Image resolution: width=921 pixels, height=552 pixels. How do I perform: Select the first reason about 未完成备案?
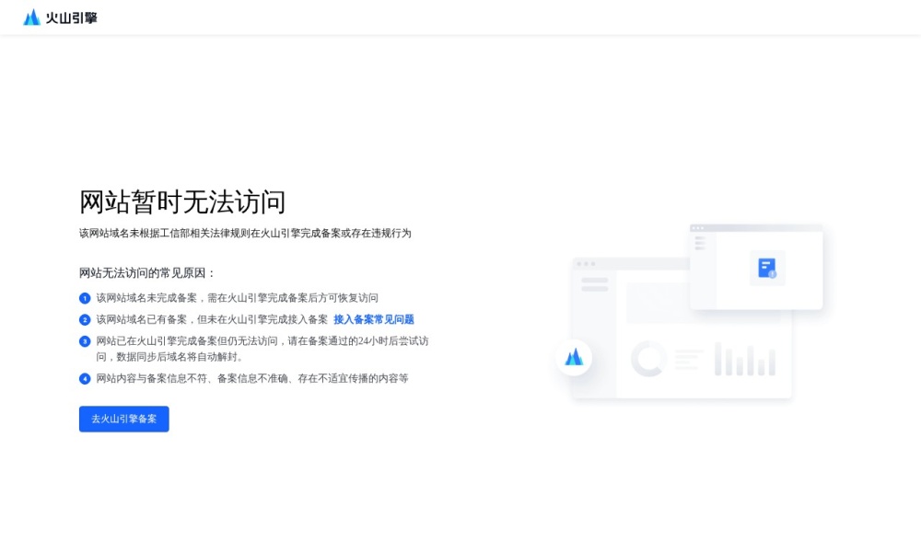click(237, 298)
